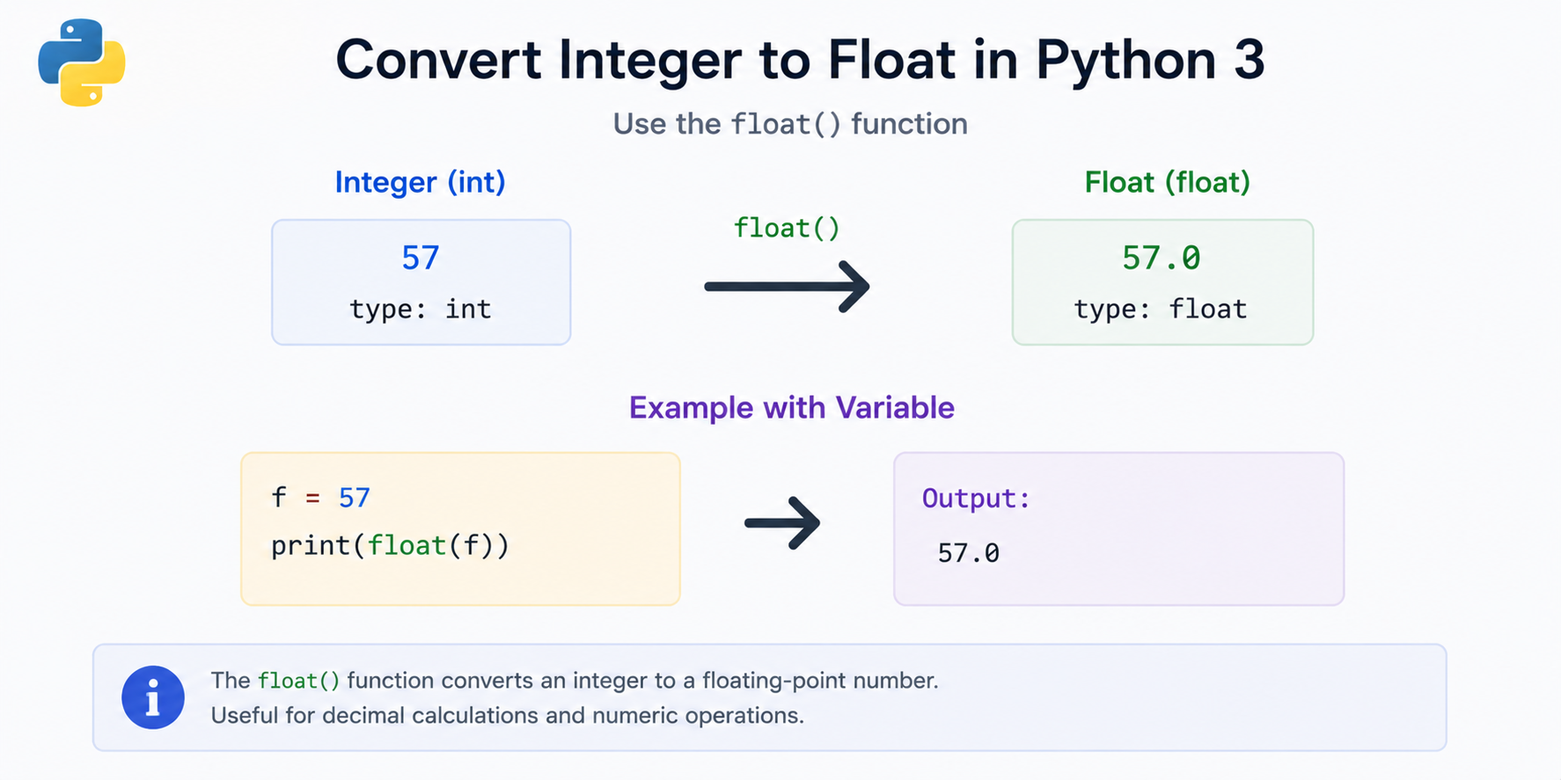
Task: Click the Python logo icon
Action: click(82, 62)
